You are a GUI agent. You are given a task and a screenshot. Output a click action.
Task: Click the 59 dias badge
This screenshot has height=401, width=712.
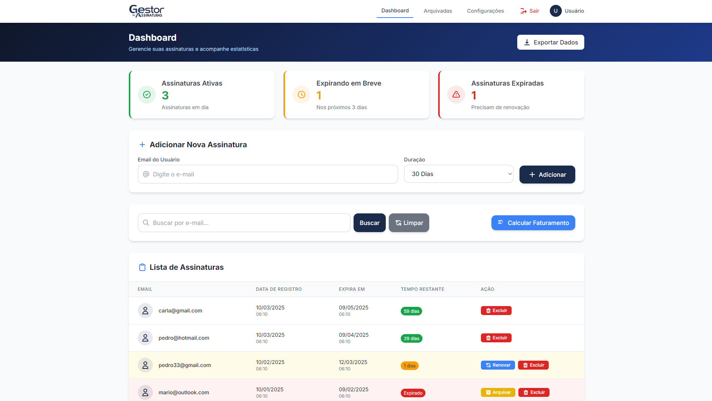pyautogui.click(x=411, y=311)
